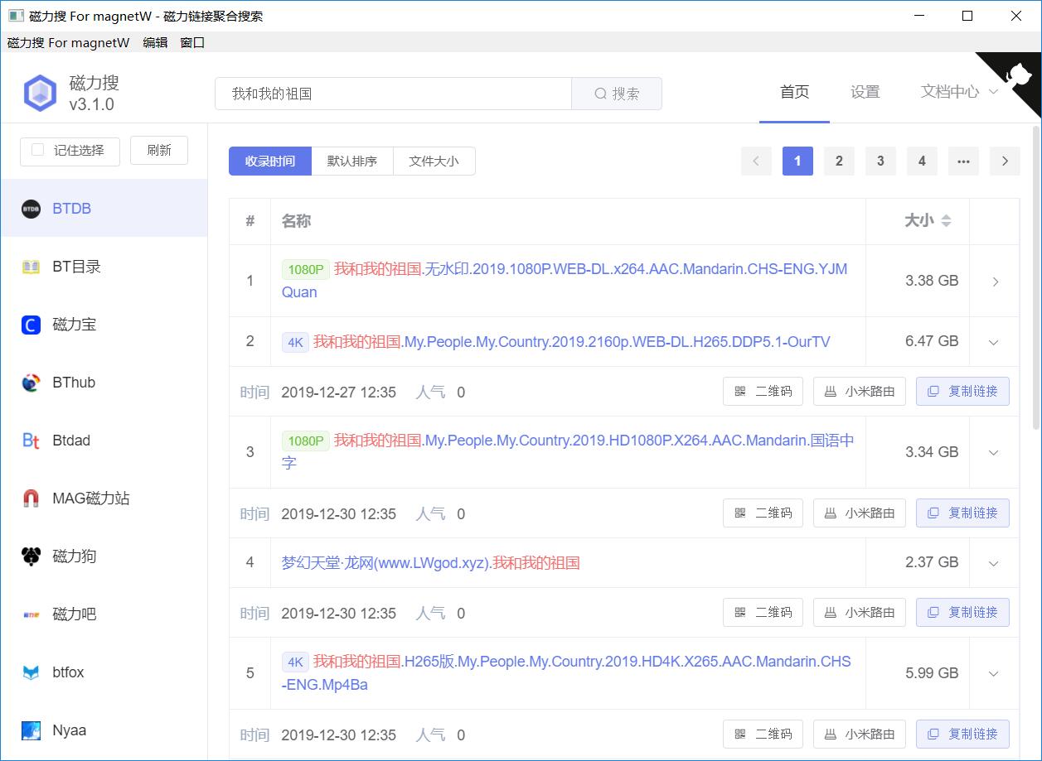Open the 编辑 menu in the menu bar
Image resolution: width=1042 pixels, height=761 pixels.
[x=155, y=42]
